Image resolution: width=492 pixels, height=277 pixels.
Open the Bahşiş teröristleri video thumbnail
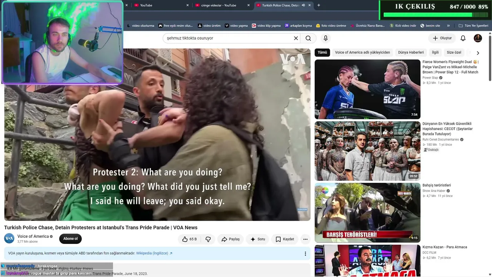click(x=367, y=213)
